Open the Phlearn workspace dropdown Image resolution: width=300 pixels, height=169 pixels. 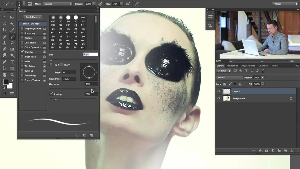(x=285, y=4)
